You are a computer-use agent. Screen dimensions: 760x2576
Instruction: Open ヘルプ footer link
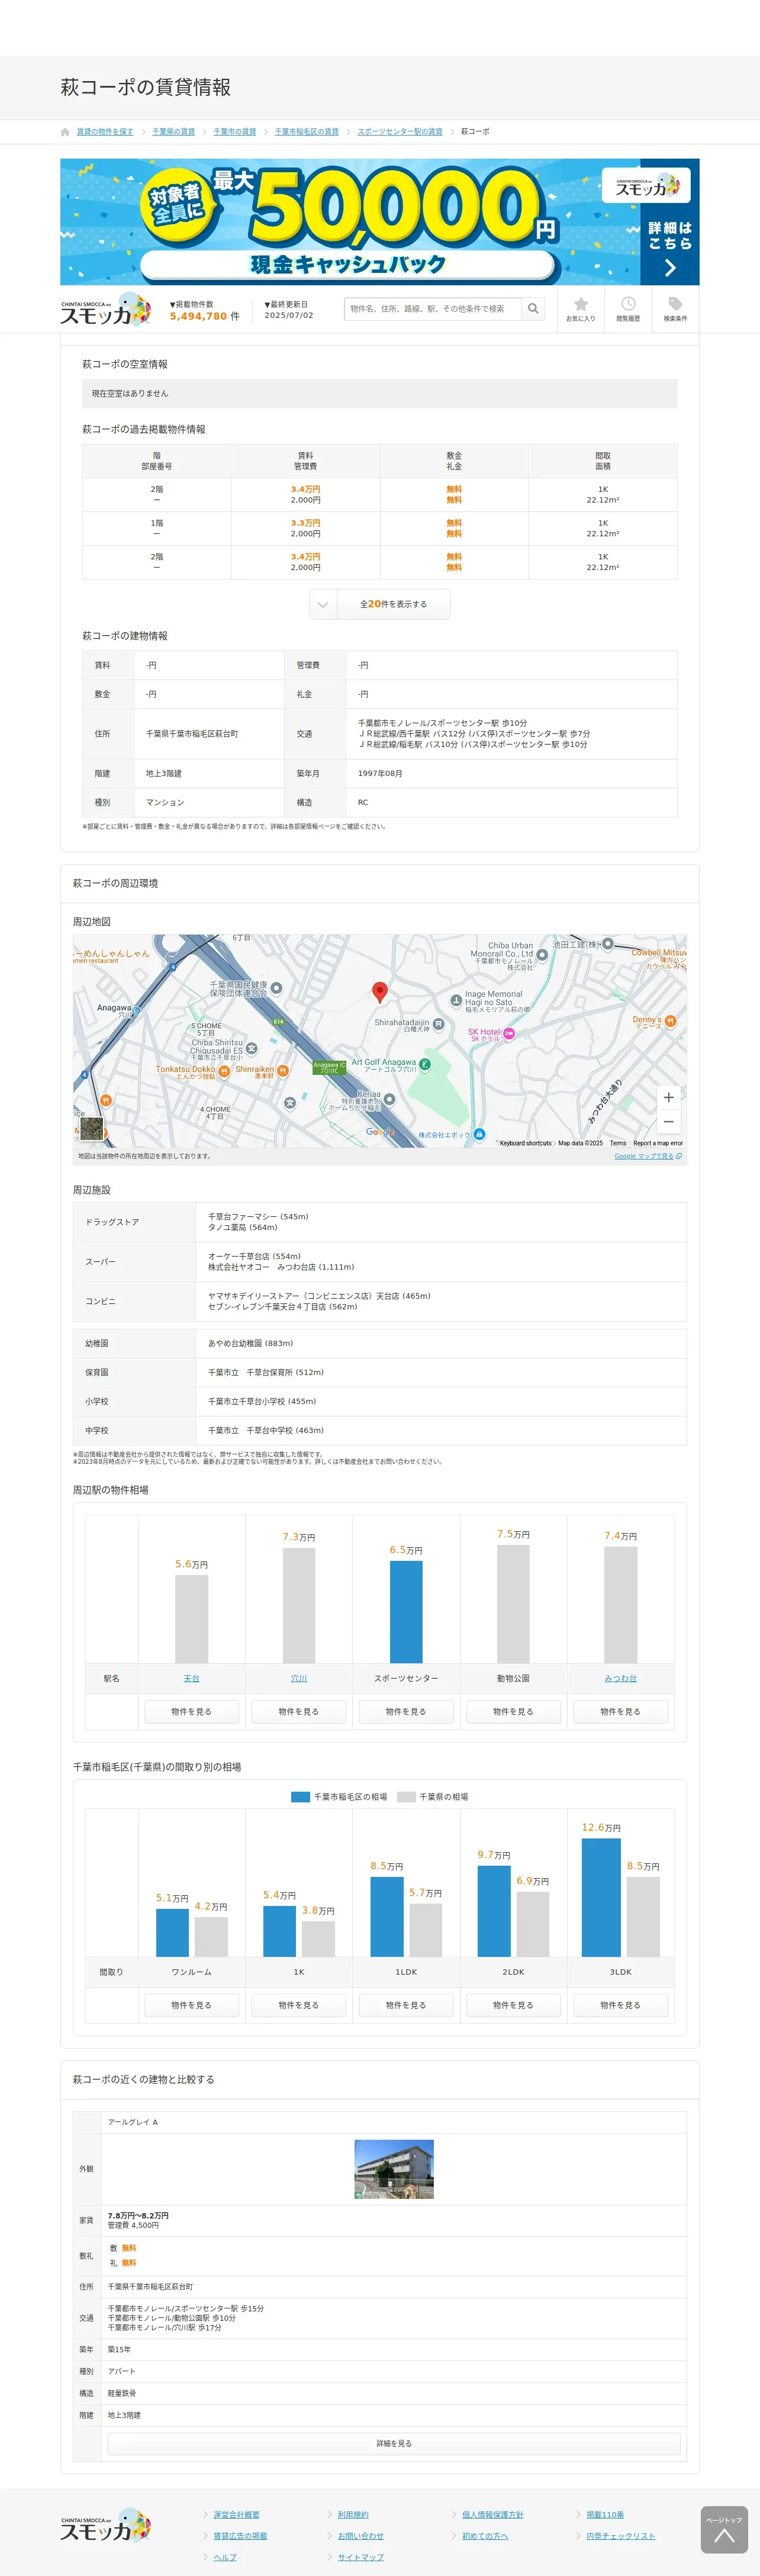coord(225,2557)
